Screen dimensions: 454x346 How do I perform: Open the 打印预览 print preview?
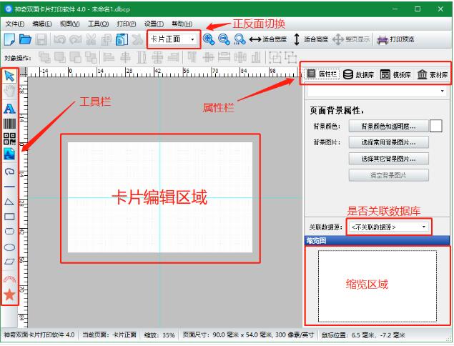point(396,39)
